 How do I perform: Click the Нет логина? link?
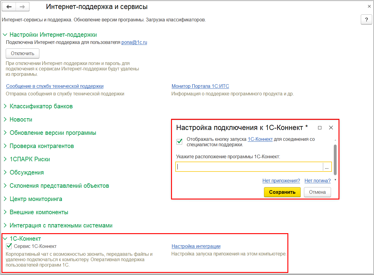pyautogui.click(x=317, y=181)
